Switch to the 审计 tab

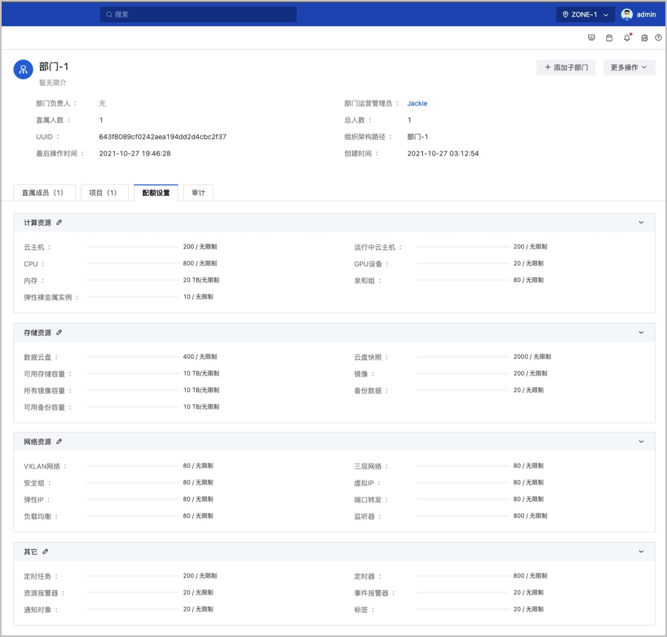tap(198, 193)
